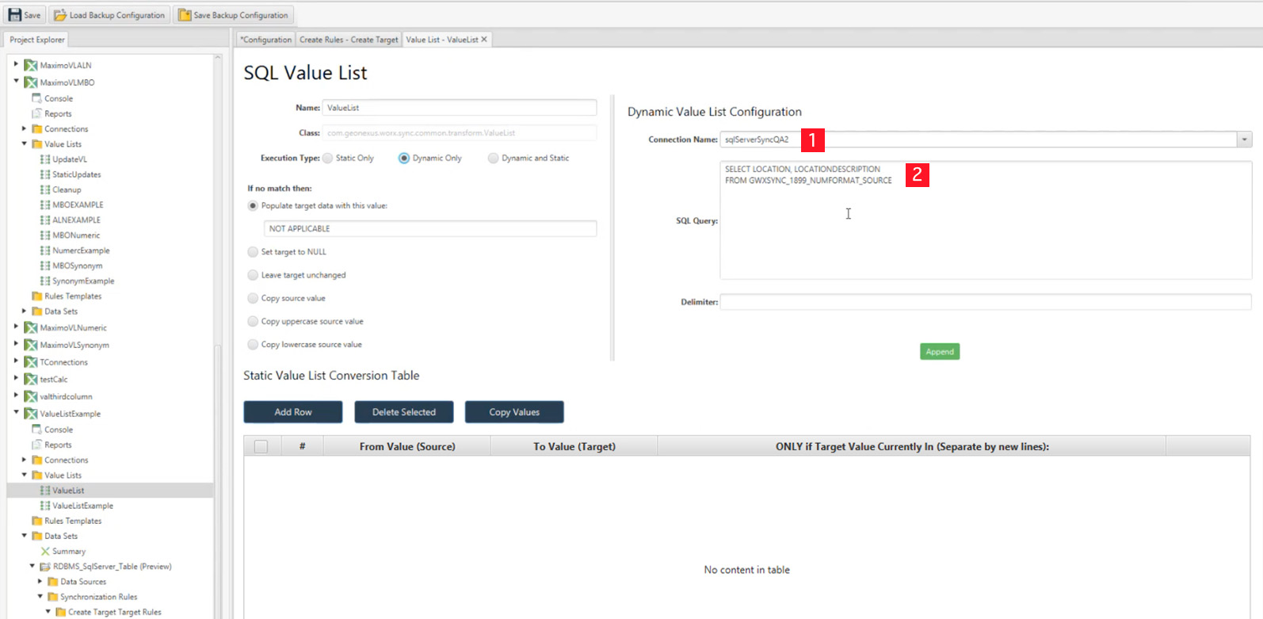Choose the Copy source value option
Screen dimensions: 1263x619
point(253,298)
